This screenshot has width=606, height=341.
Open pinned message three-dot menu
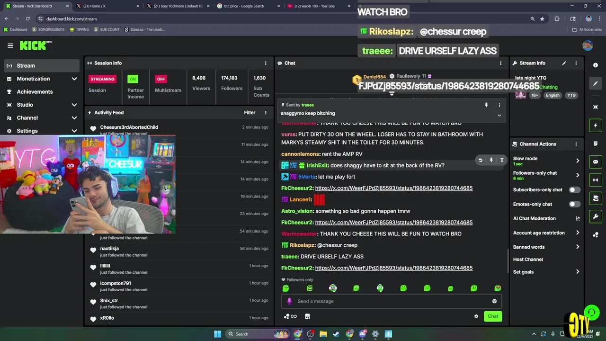coord(499,105)
